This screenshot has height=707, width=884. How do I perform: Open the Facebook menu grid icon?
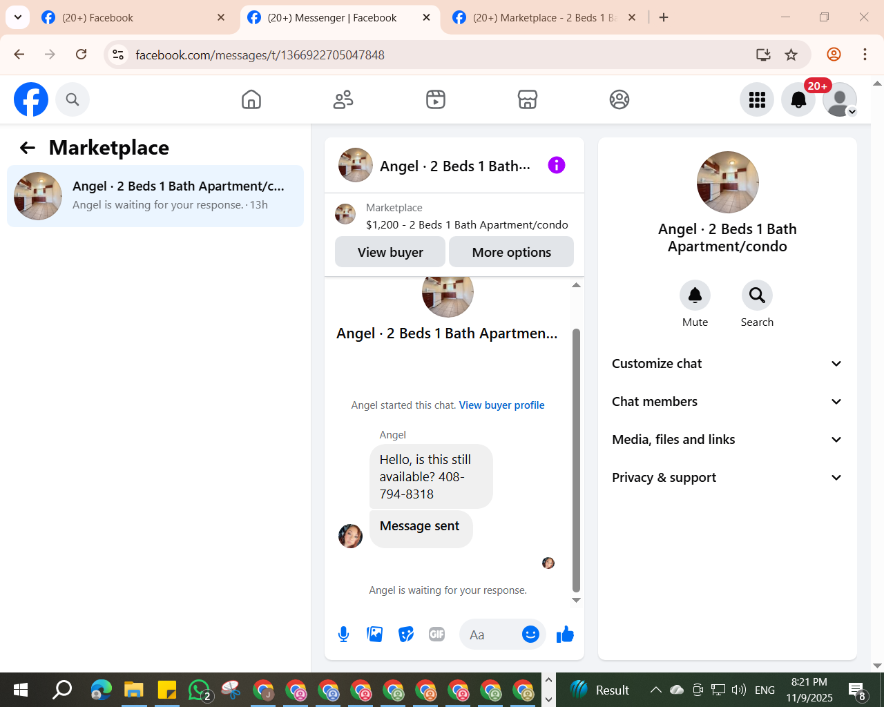(757, 99)
